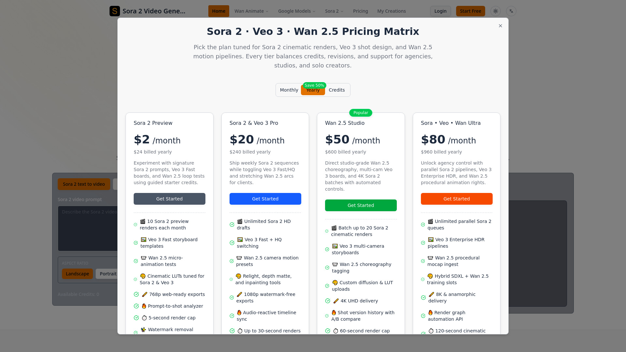Viewport: 626px width, 352px height.
Task: Open My Creations from the navigation
Action: point(391,11)
